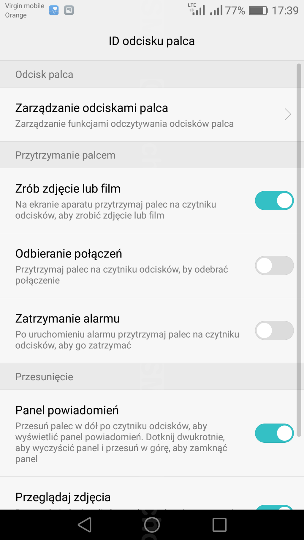The image size is (304, 540).
Task: Tap the ID odcisku palca page title
Action: click(x=152, y=41)
